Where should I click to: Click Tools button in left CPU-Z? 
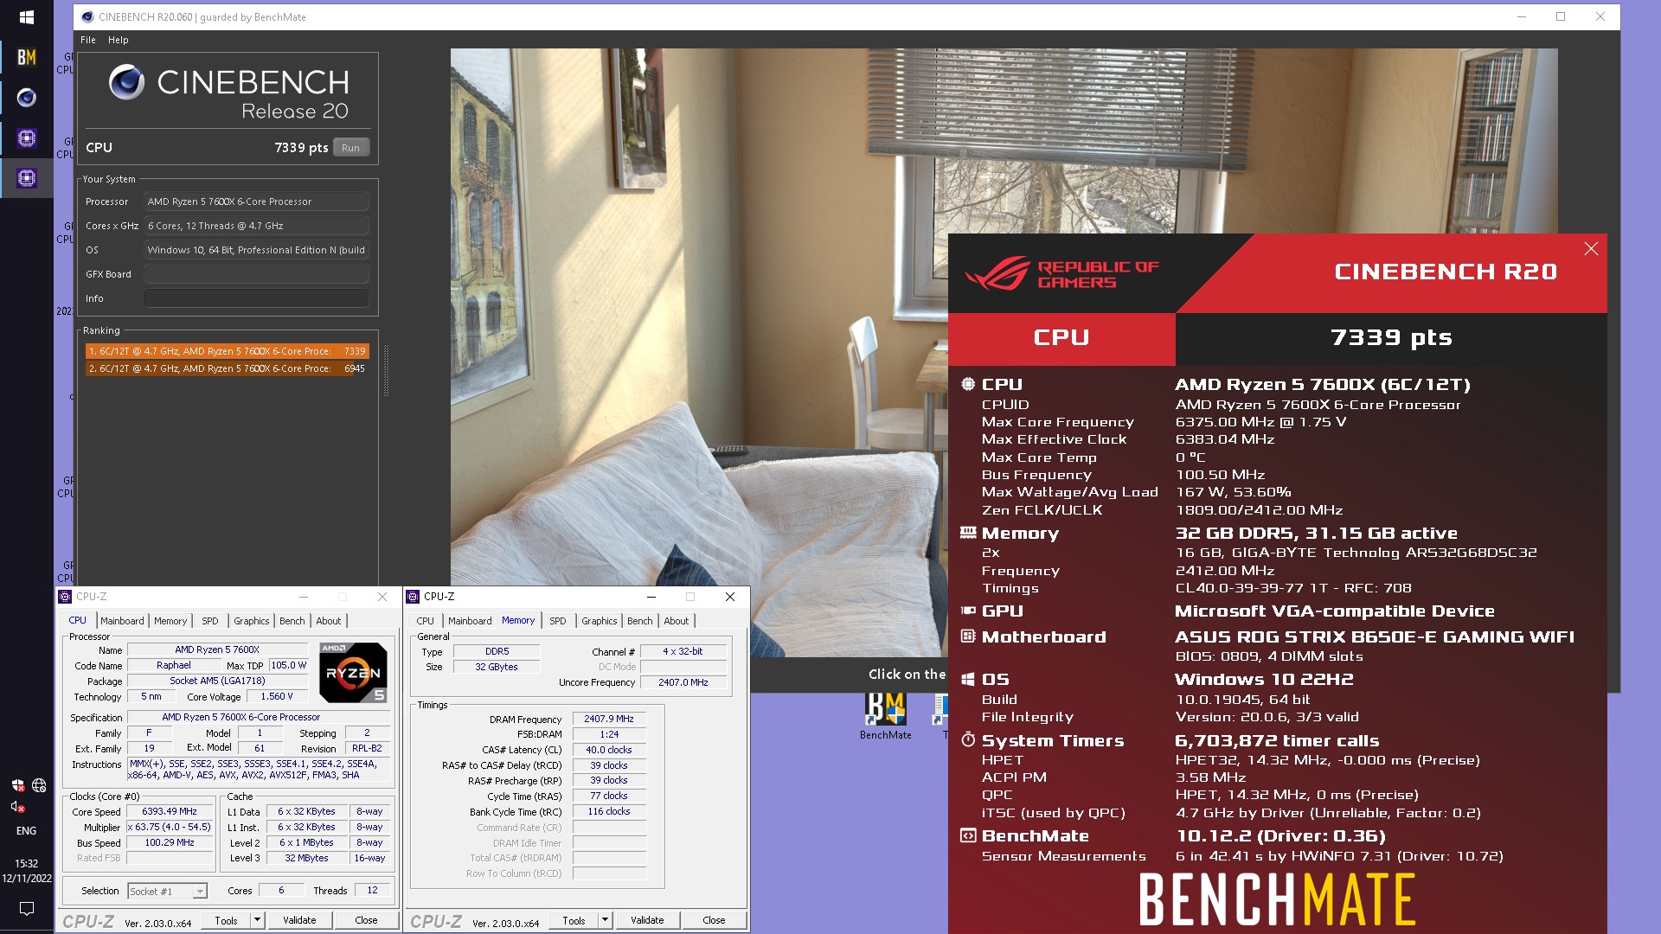click(227, 920)
